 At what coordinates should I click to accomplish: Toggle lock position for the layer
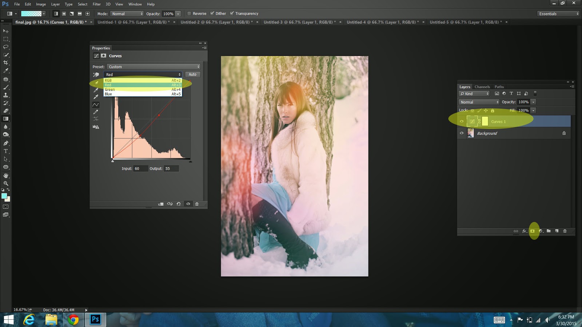[x=486, y=110]
